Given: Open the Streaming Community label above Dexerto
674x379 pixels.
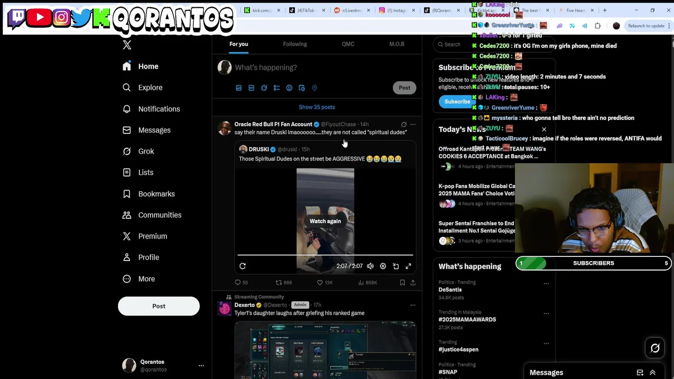Looking at the screenshot, I should [x=259, y=297].
